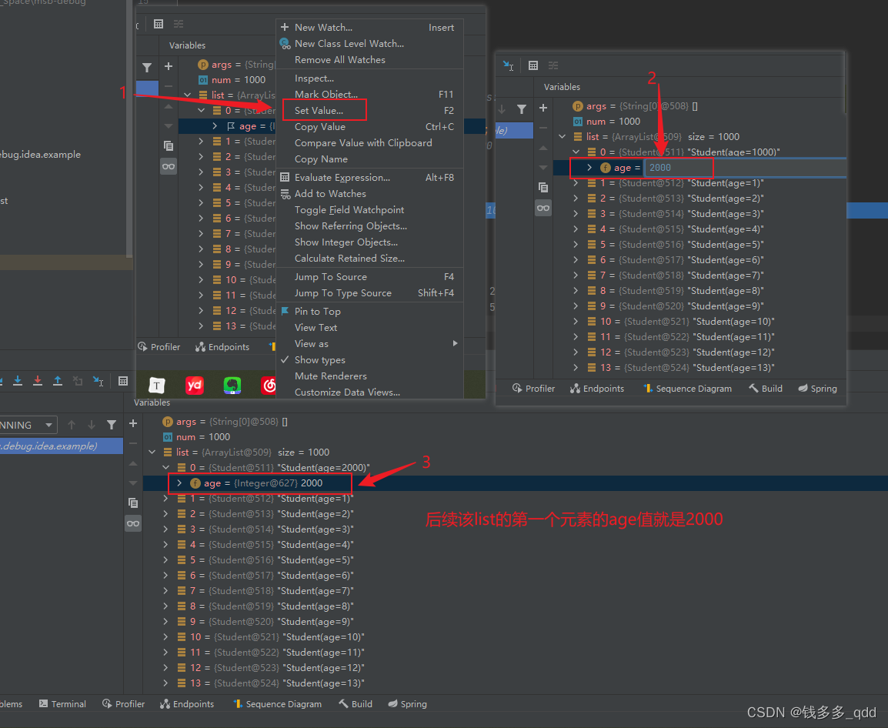Select args String[0]@508 row in bottom panel
888x728 pixels.
click(x=516, y=422)
